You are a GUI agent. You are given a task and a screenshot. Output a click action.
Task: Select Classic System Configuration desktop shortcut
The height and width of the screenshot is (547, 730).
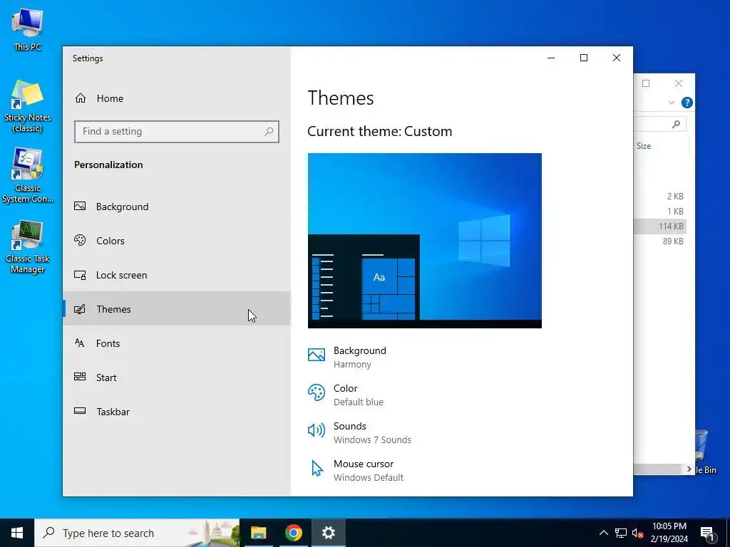tap(28, 176)
